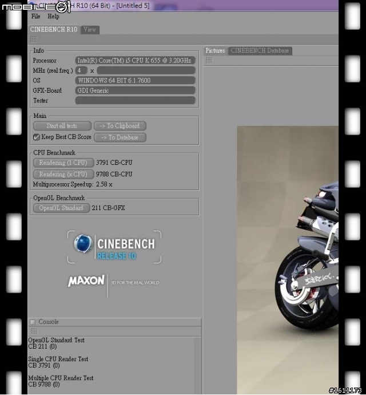This screenshot has height=395, width=366.
Task: Click the console vertical scrollbar
Action: click(198, 366)
